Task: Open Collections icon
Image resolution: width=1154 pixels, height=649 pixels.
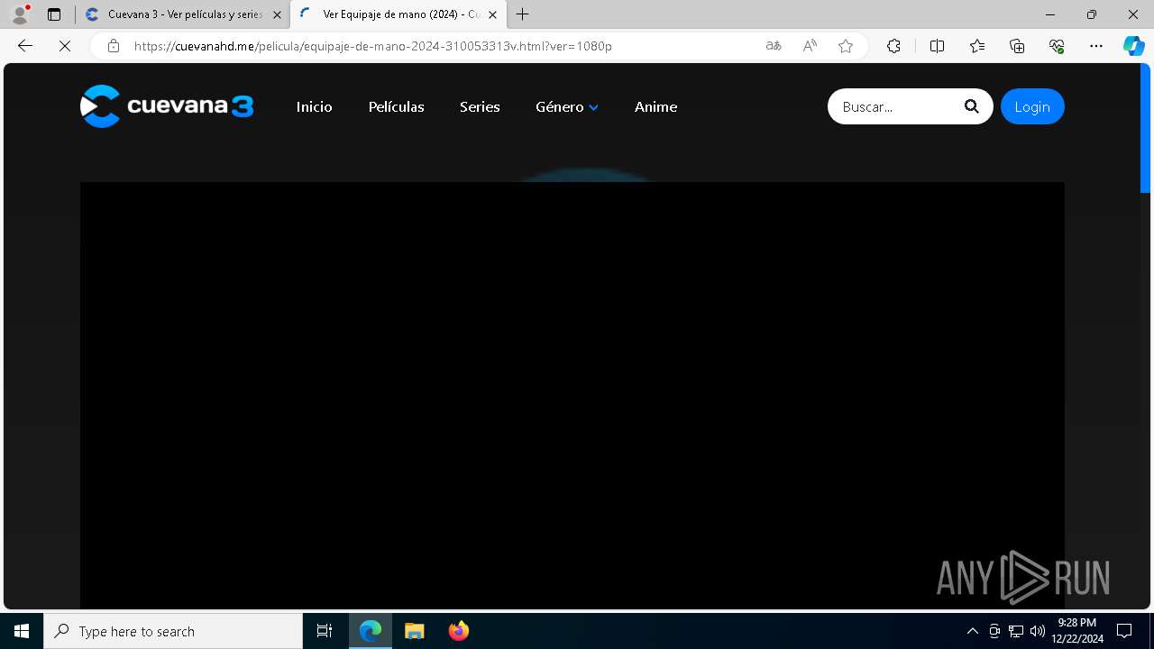Action: [1017, 46]
